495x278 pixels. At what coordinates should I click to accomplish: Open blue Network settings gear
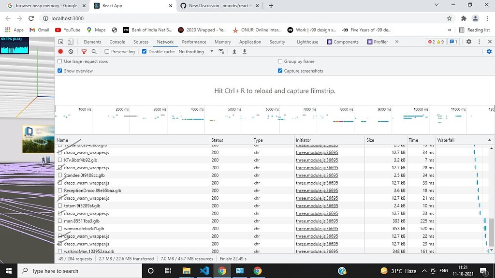(489, 52)
